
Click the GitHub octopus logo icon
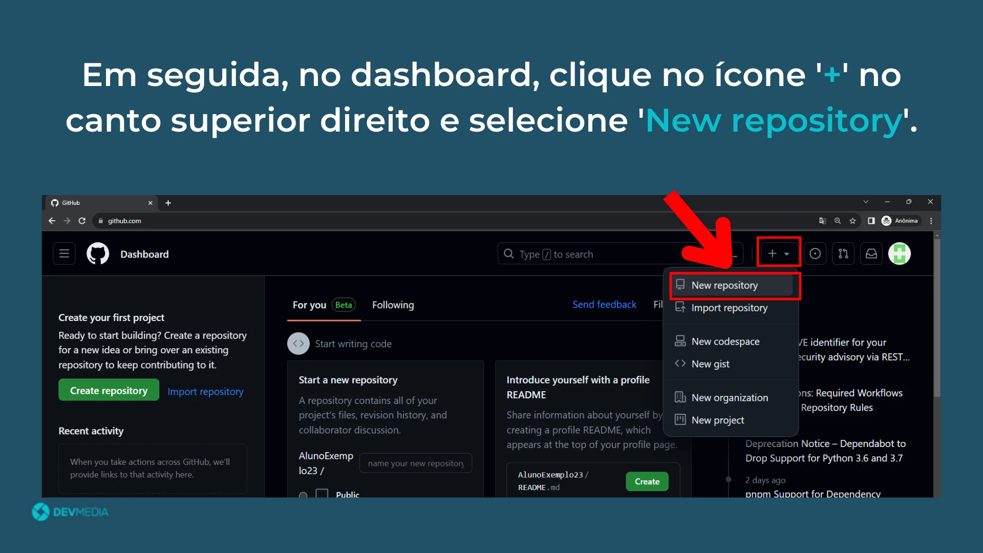coord(97,254)
